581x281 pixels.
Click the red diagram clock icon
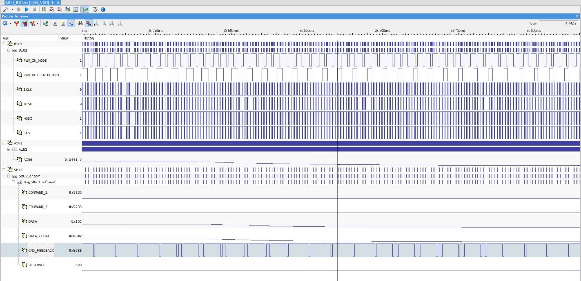point(52,9)
